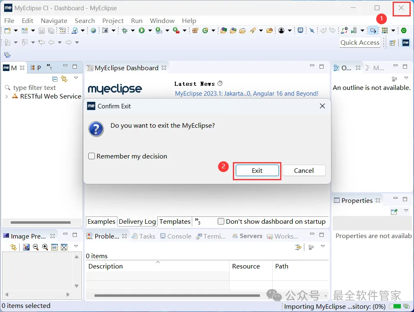The width and height of the screenshot is (414, 312).
Task: Click the New package box icon
Action: pos(195,31)
